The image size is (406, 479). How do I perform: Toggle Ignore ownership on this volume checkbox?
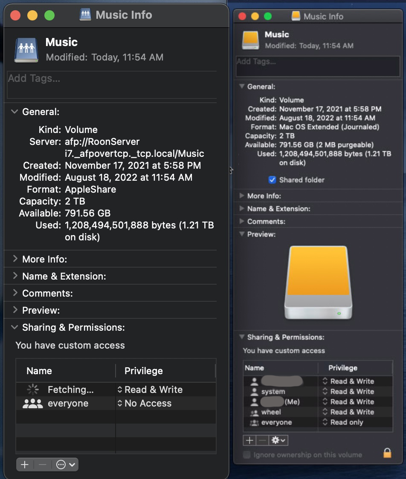pyautogui.click(x=247, y=455)
